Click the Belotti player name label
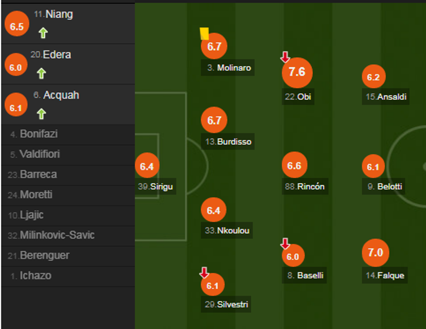The height and width of the screenshot is (329, 426). tap(385, 187)
